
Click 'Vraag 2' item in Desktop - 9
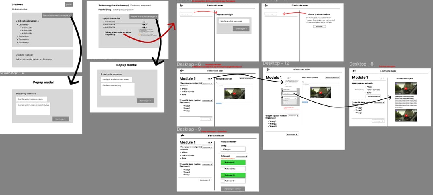(x=187, y=172)
